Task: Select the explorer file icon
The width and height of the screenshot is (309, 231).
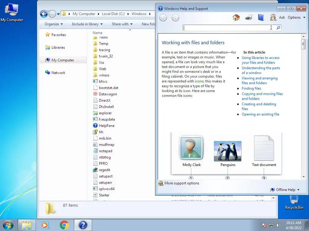Action: 95,113
